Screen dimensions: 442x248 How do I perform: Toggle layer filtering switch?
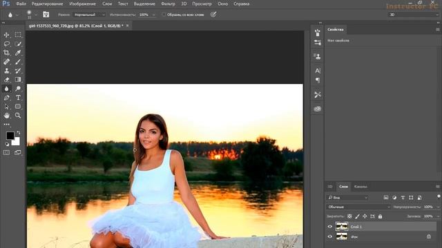(439, 196)
